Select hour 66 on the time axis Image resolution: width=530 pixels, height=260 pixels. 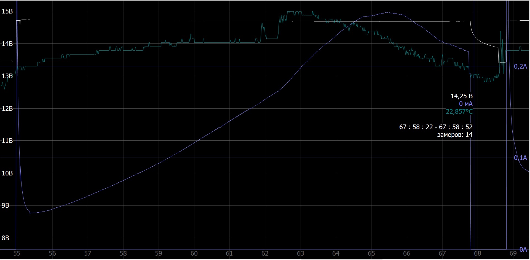point(407,253)
